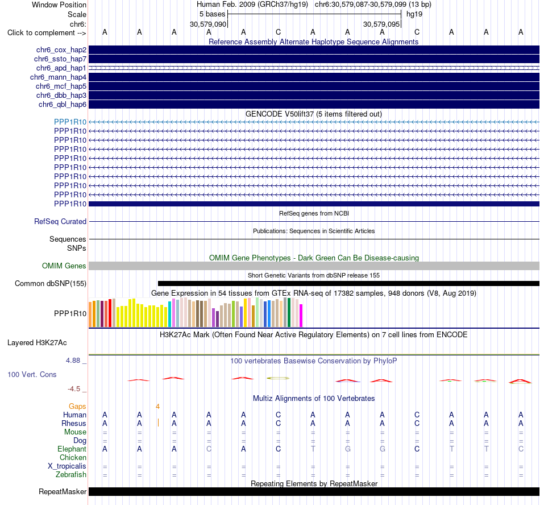Click the Sequences subtrack label

[x=68, y=239]
